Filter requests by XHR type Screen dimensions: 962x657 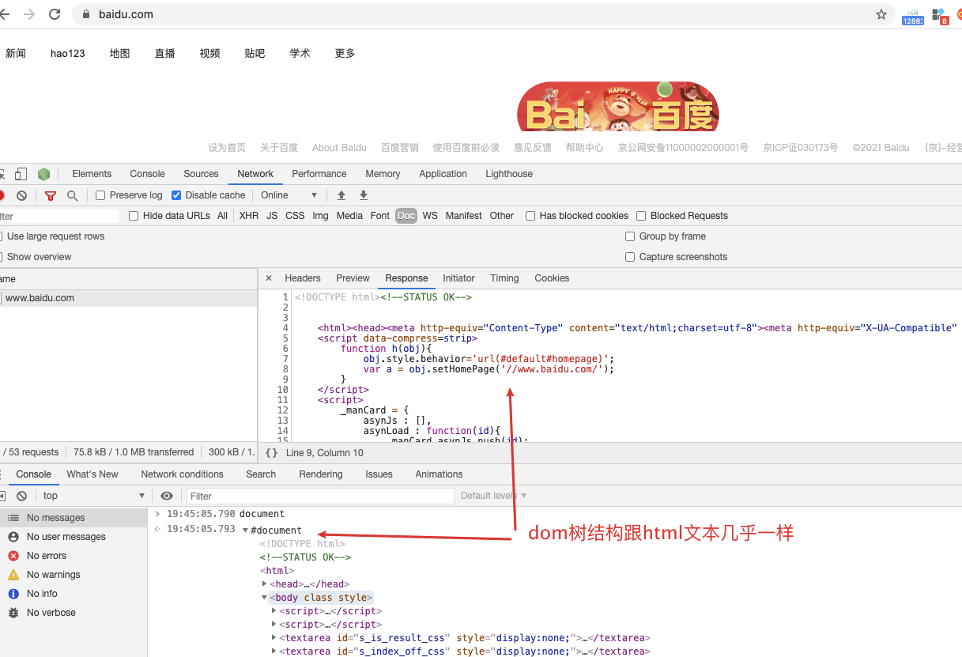(249, 216)
